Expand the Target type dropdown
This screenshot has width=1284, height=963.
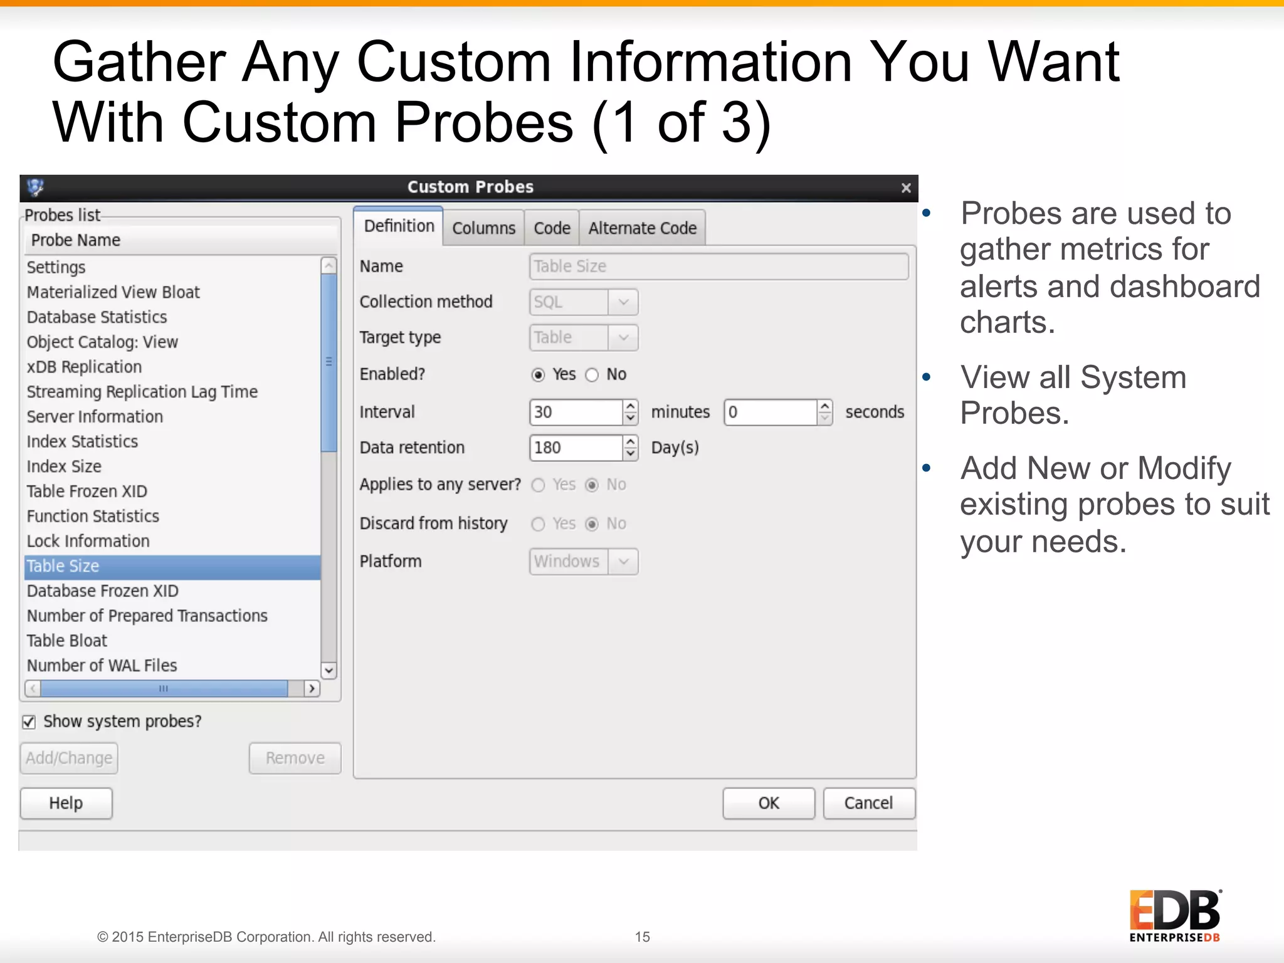coord(623,338)
